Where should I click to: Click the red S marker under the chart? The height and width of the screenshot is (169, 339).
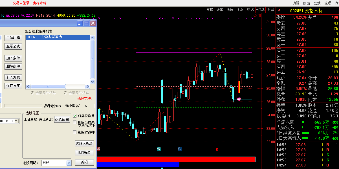point(217,149)
